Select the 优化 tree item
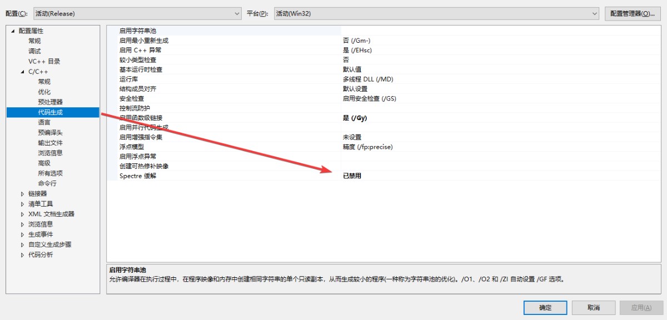Viewport: 667px width, 320px height. (x=44, y=92)
